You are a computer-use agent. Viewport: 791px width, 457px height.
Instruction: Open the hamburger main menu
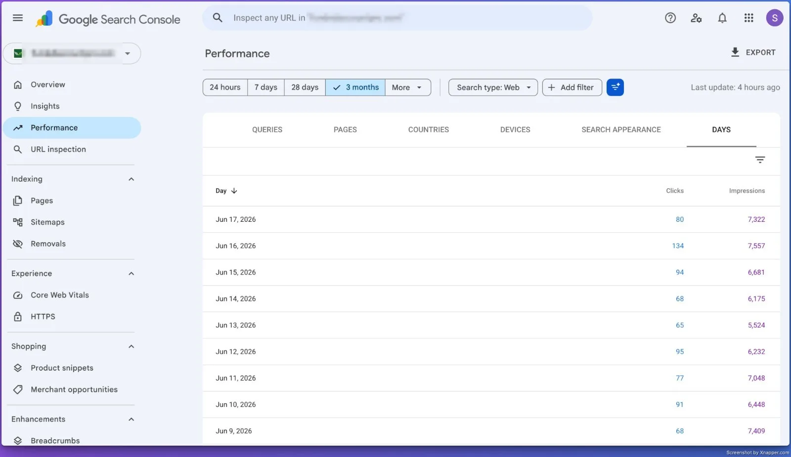tap(18, 18)
